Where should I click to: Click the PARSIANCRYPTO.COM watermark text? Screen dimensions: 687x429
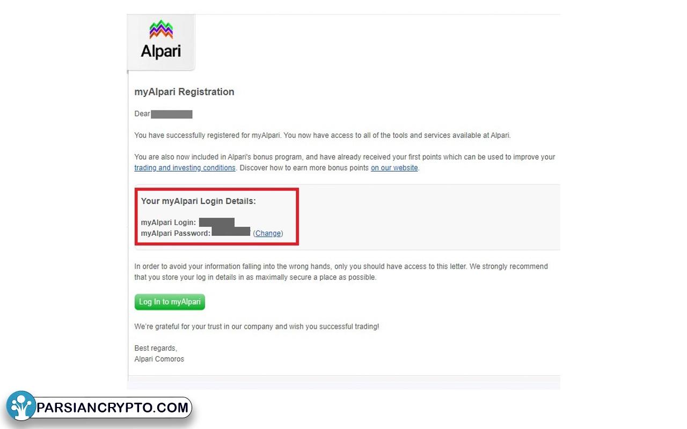(x=113, y=408)
